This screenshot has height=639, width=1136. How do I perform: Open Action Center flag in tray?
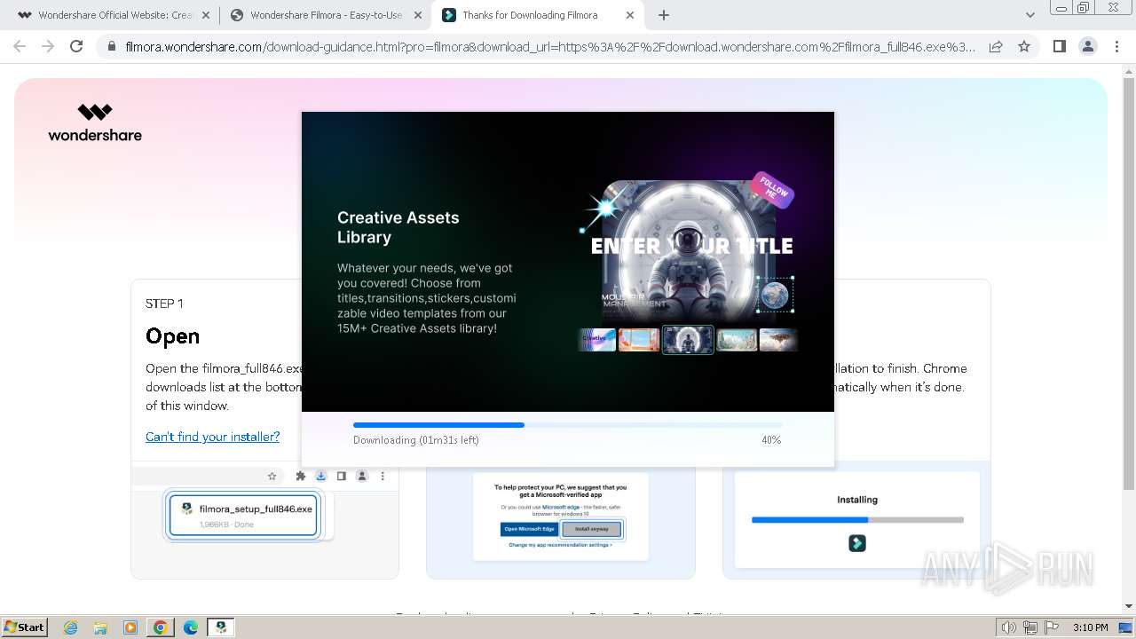click(1051, 627)
